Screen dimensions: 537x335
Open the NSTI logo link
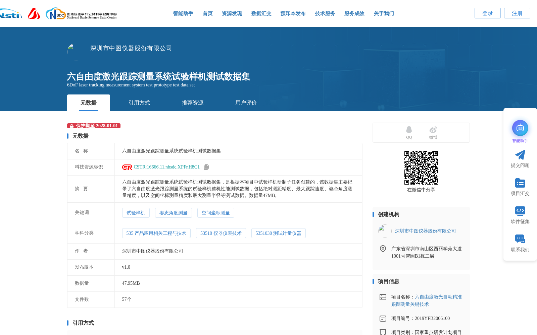[x=11, y=14]
